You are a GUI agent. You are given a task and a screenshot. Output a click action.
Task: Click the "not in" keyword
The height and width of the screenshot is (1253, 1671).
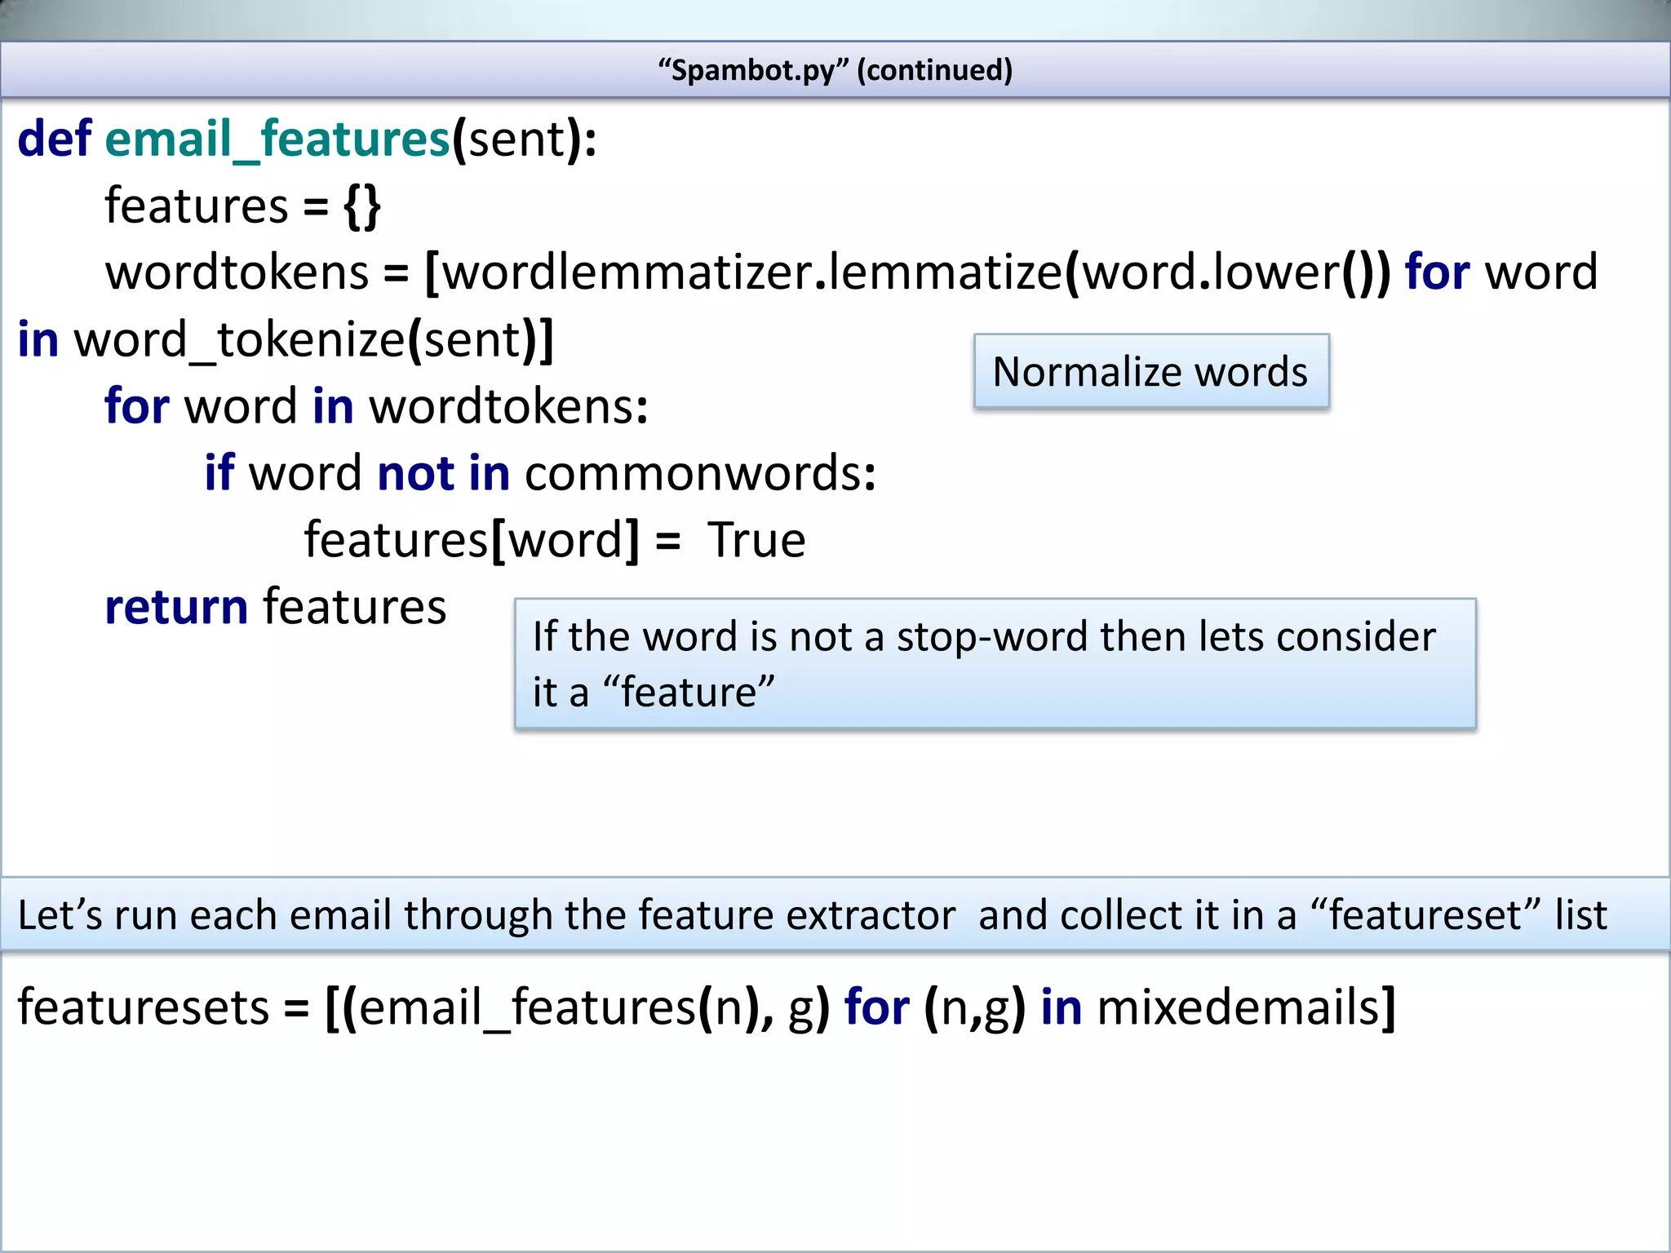point(443,473)
